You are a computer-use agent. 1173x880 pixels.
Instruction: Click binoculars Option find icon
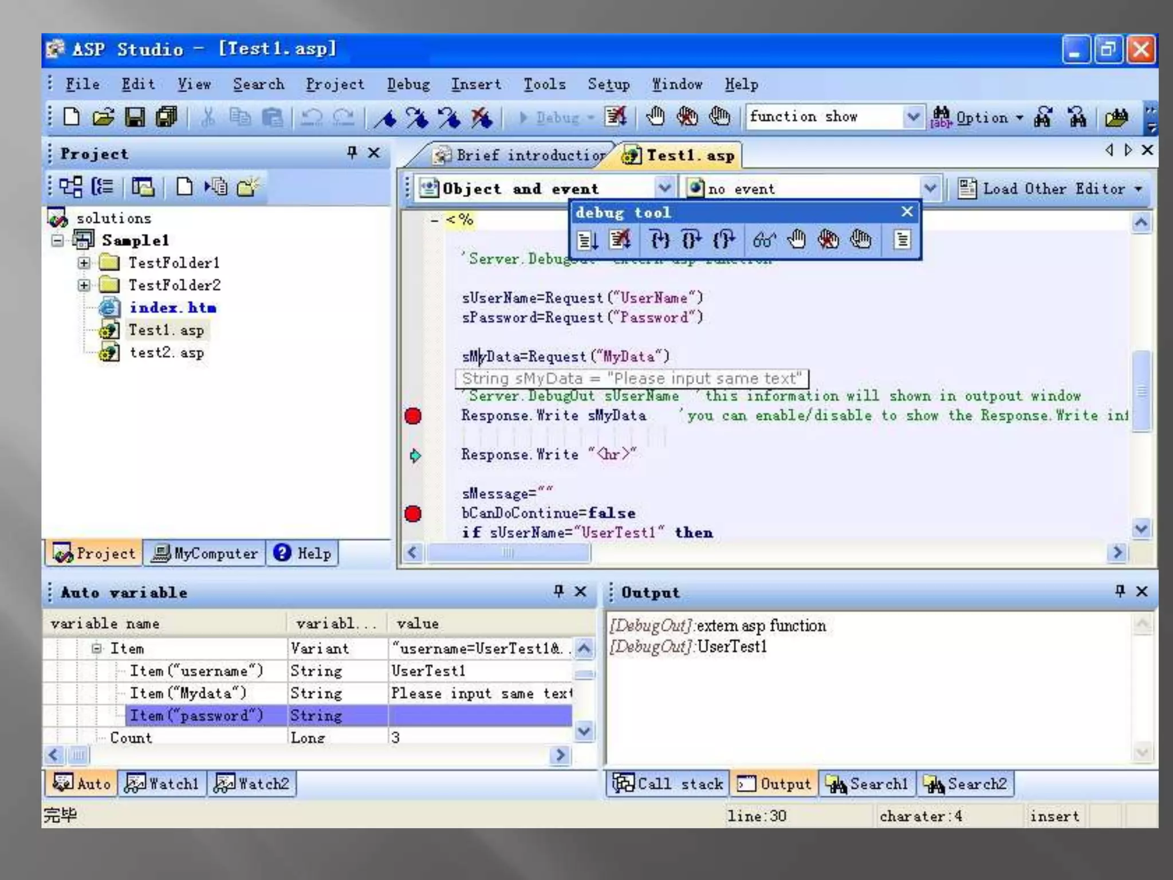pyautogui.click(x=941, y=117)
